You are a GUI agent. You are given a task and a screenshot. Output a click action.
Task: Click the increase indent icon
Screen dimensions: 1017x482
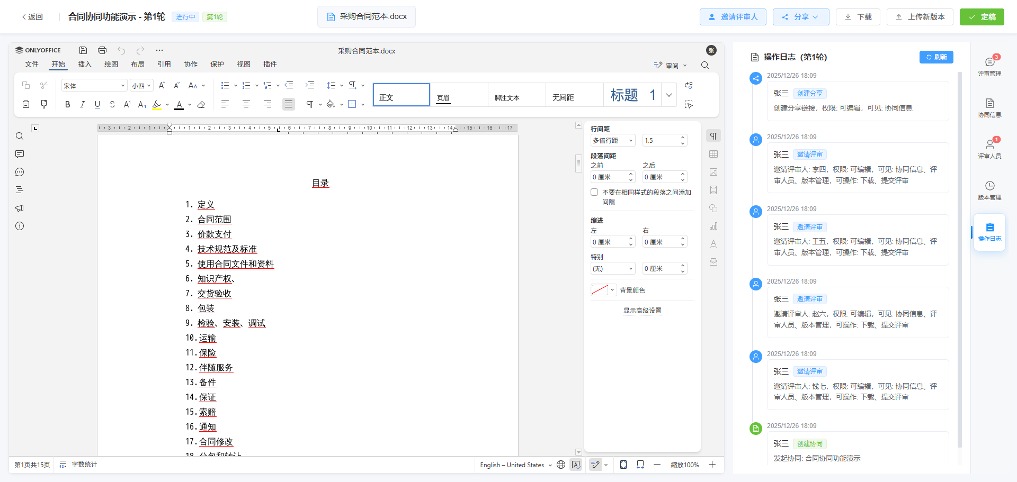[x=310, y=85]
